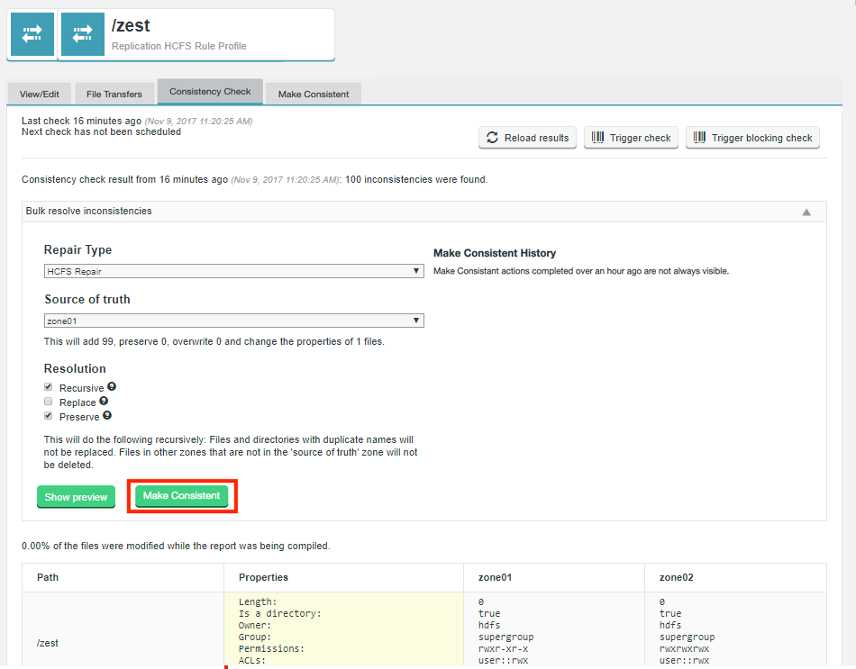The image size is (856, 669).
Task: Collapse the Bulk resolve inconsistencies panel
Action: point(806,212)
